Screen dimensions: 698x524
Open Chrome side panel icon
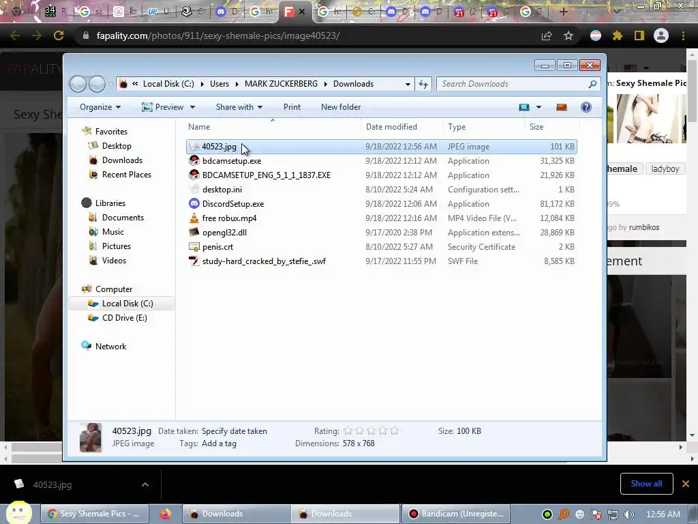[639, 35]
